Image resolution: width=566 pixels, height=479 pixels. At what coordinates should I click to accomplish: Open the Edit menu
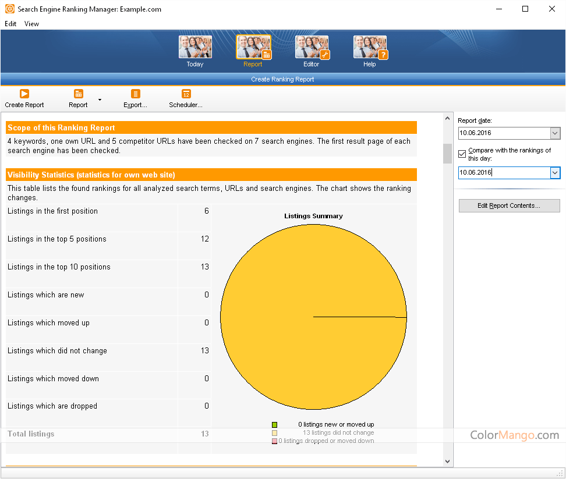click(x=10, y=24)
